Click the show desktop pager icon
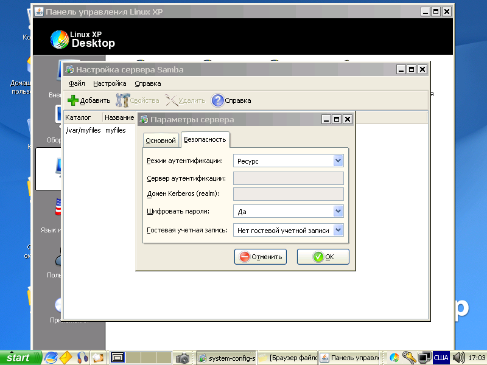The width and height of the screenshot is (487, 365). click(x=117, y=358)
